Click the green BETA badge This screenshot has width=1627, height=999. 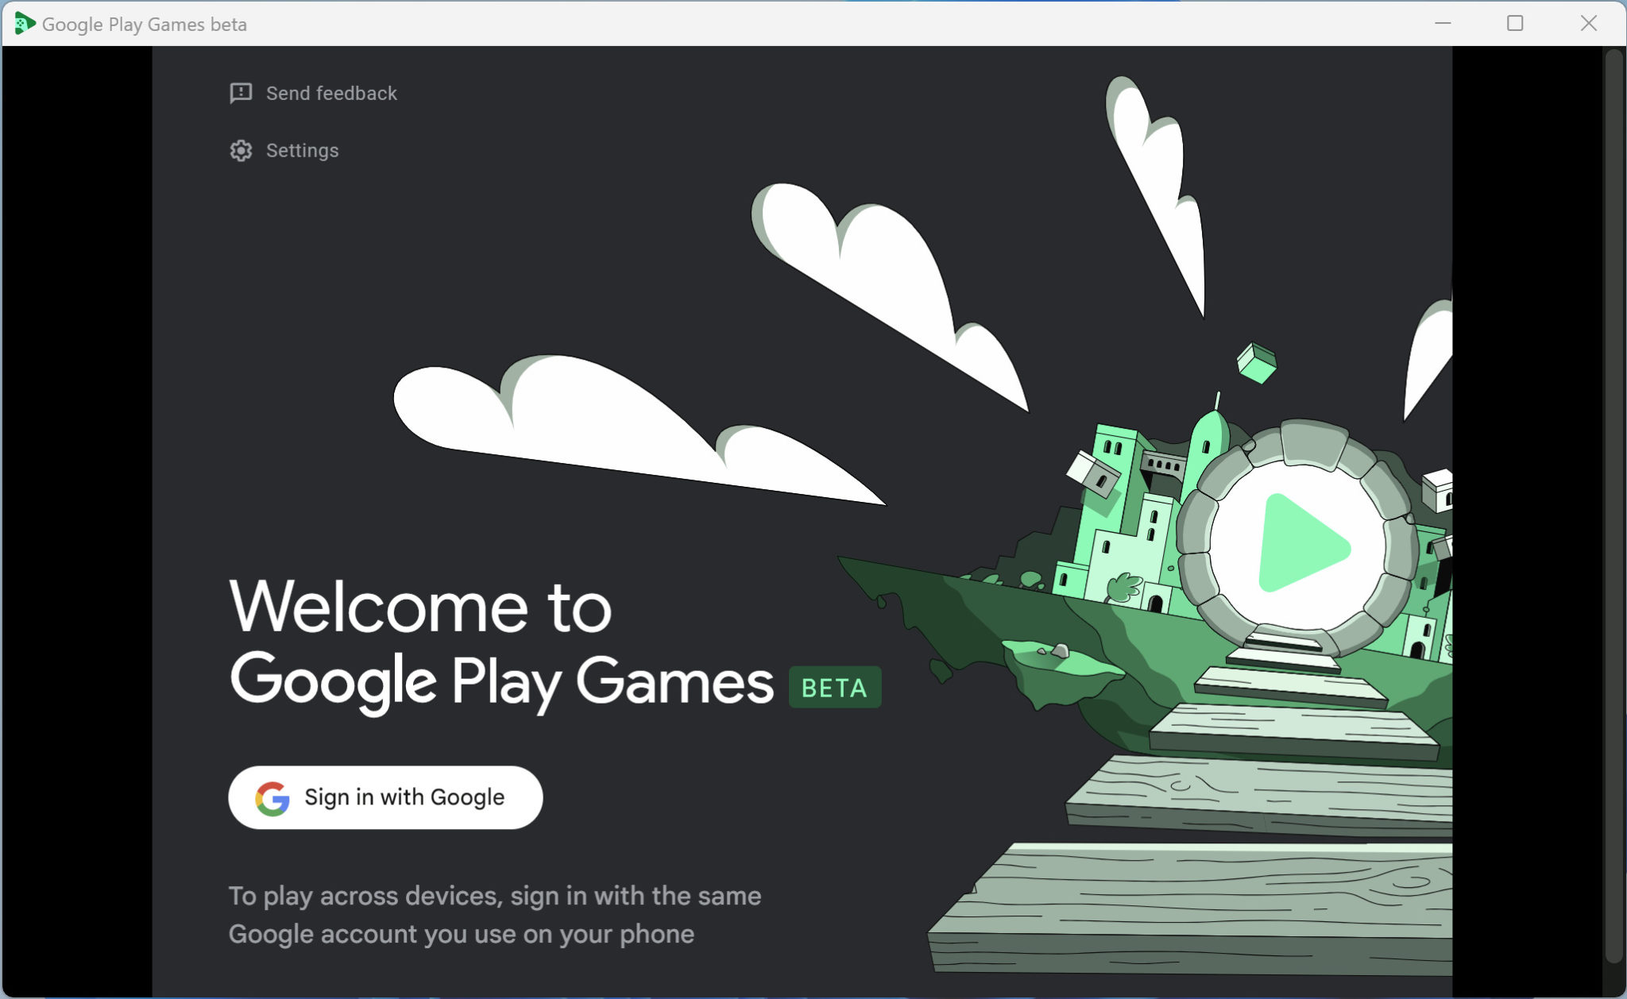pos(834,688)
